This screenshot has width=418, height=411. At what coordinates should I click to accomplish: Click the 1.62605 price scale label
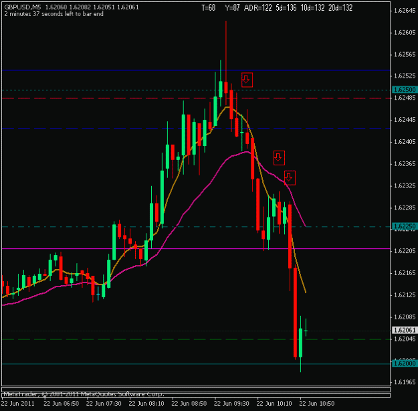pos(405,33)
